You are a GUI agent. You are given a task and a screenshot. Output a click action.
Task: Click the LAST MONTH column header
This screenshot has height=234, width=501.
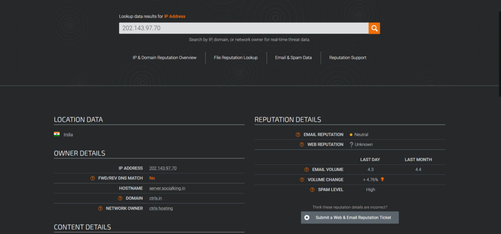pos(418,159)
